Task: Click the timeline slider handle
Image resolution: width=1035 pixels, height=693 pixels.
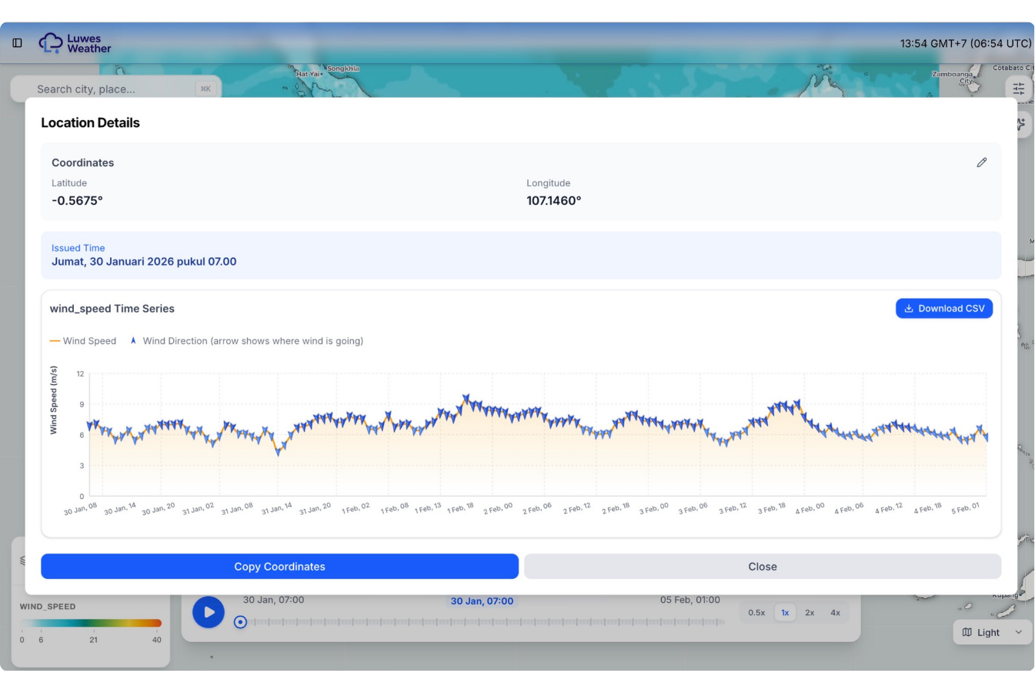Action: point(240,622)
